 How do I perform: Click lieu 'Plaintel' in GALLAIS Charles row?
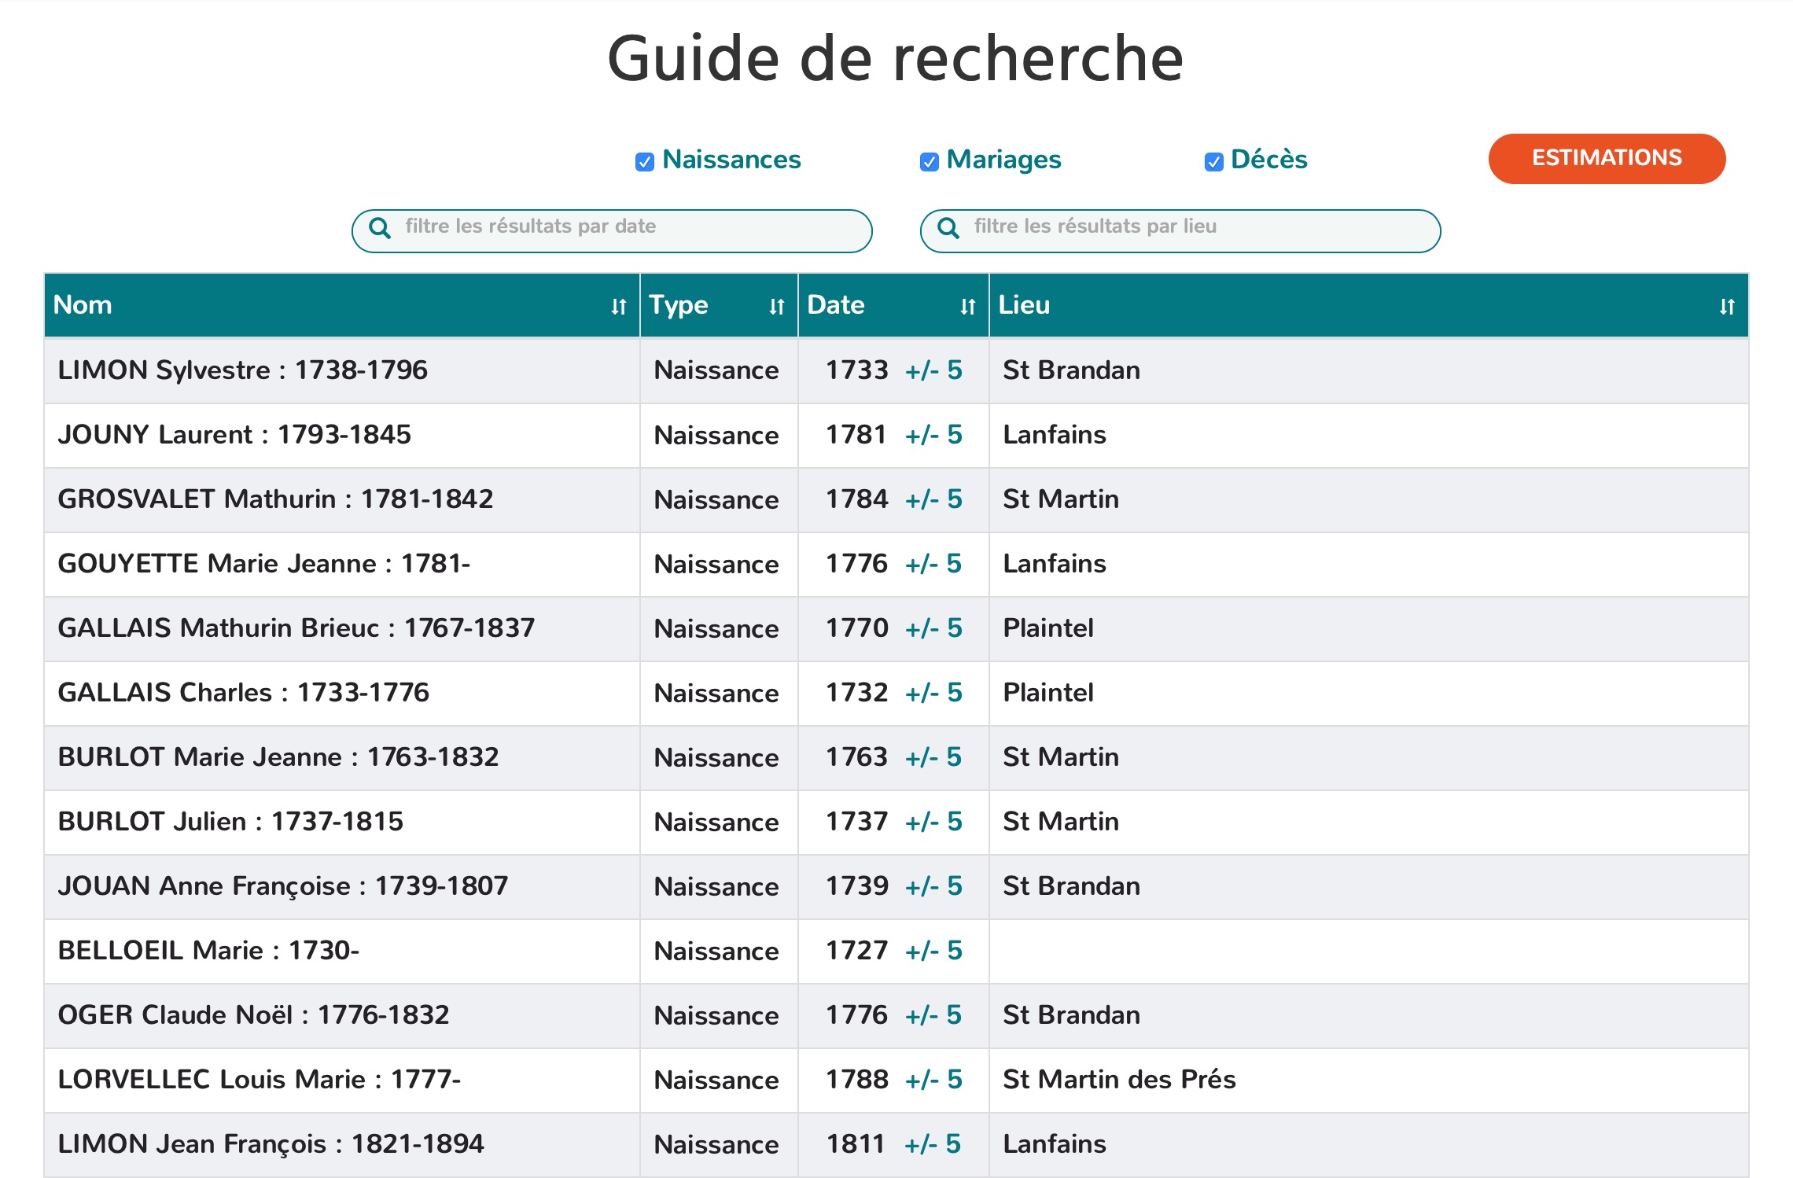click(x=1048, y=693)
